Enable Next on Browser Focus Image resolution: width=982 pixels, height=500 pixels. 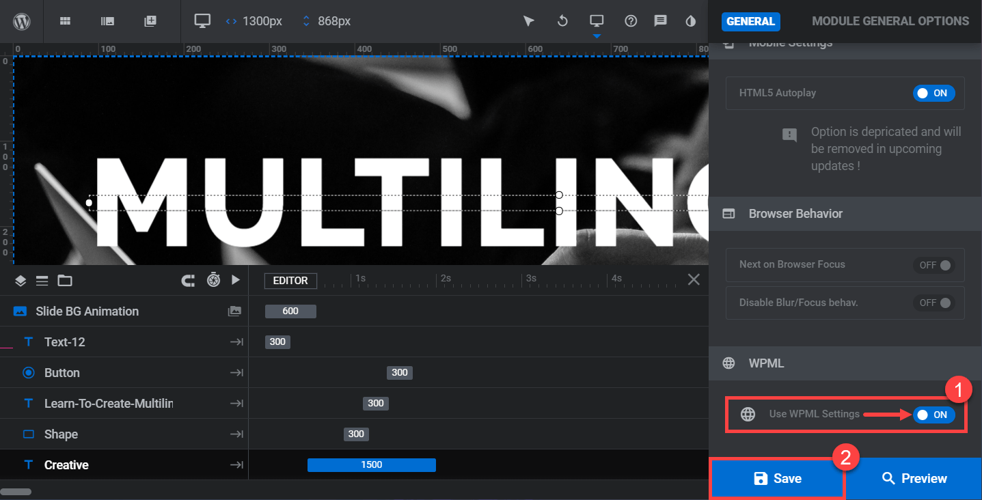point(933,265)
